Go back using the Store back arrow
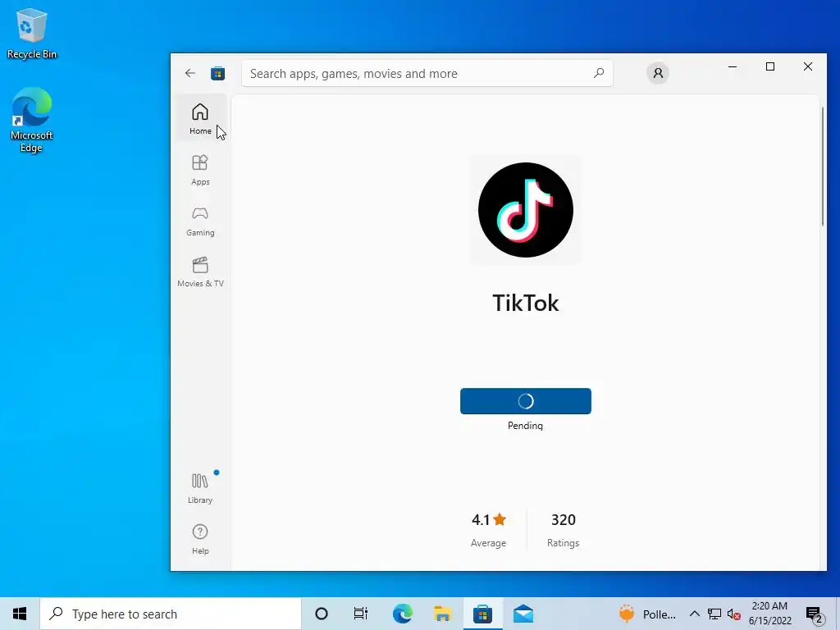 click(190, 73)
